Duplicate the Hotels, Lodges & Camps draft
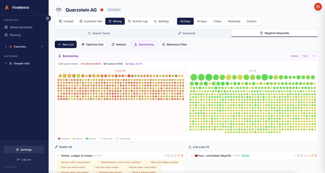The image size is (325, 173). 168,155
